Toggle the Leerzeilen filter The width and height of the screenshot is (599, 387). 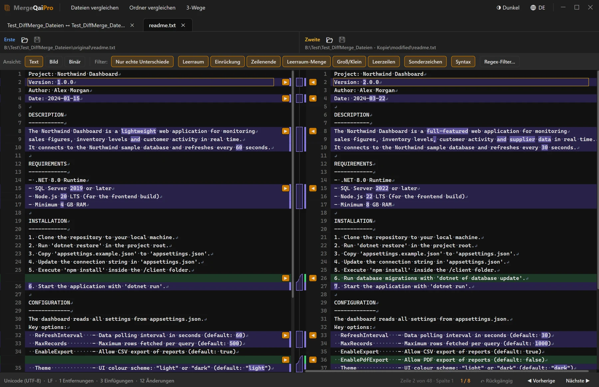coord(384,62)
